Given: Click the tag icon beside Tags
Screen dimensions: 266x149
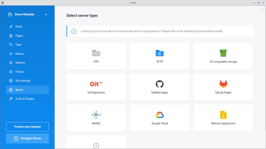Looking at the screenshot, I should (x=11, y=45).
